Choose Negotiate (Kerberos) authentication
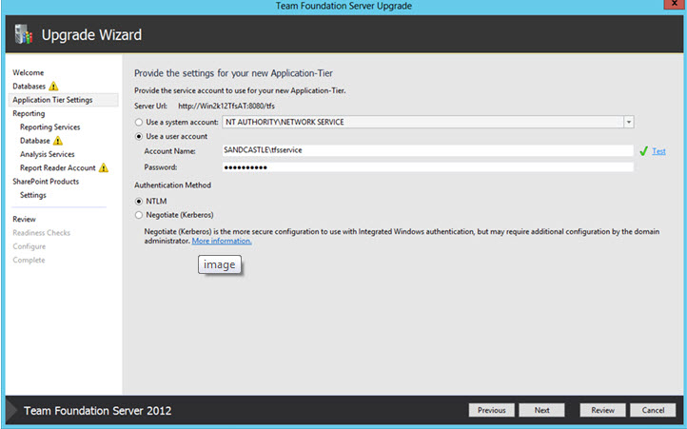This screenshot has height=429, width=687. tap(139, 215)
